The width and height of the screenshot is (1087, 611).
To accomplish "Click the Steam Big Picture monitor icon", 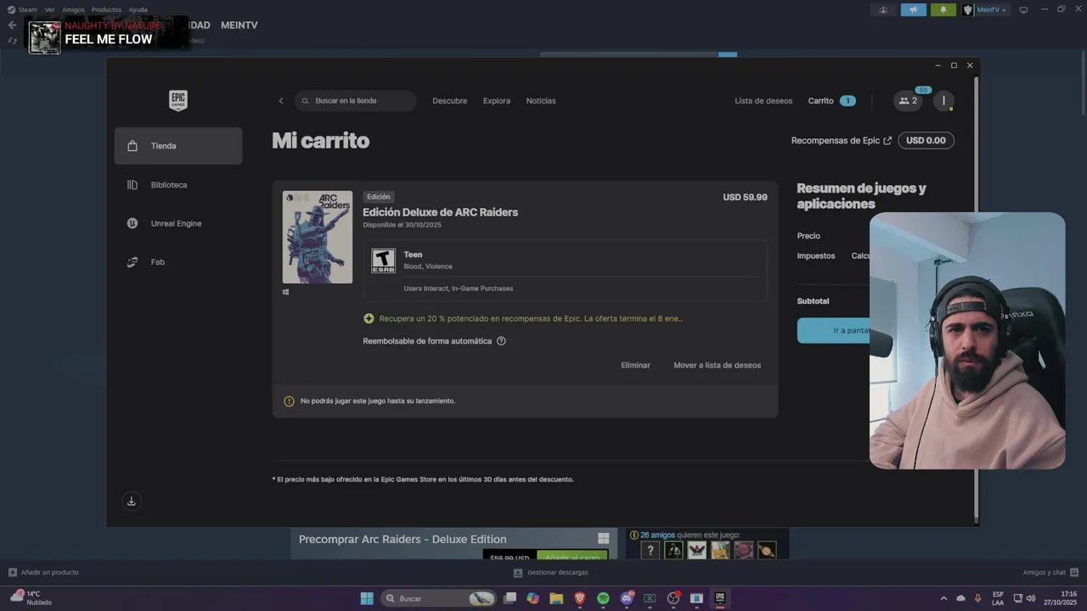I will [x=1023, y=10].
